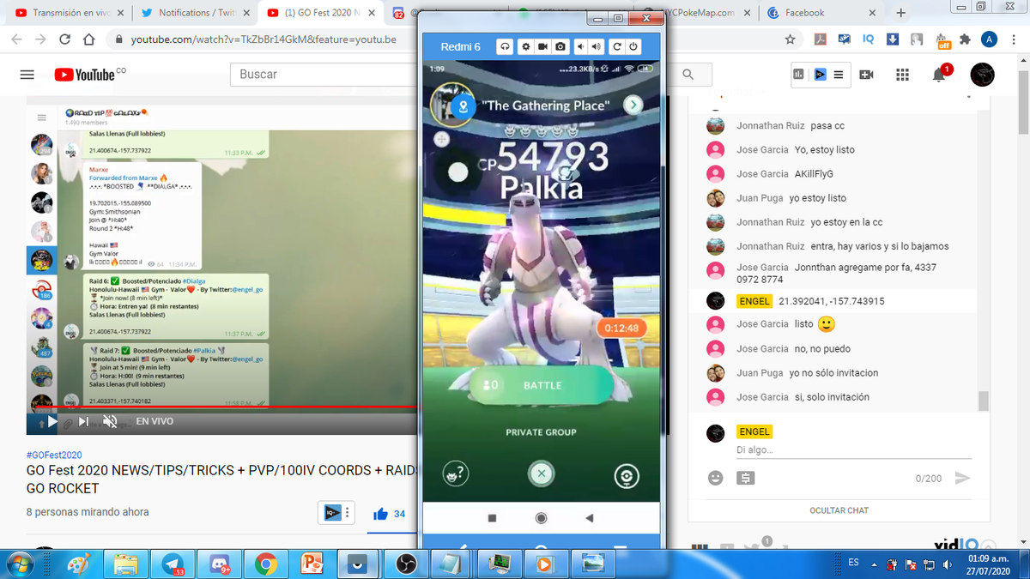Open YouTube notifications bell

point(940,75)
